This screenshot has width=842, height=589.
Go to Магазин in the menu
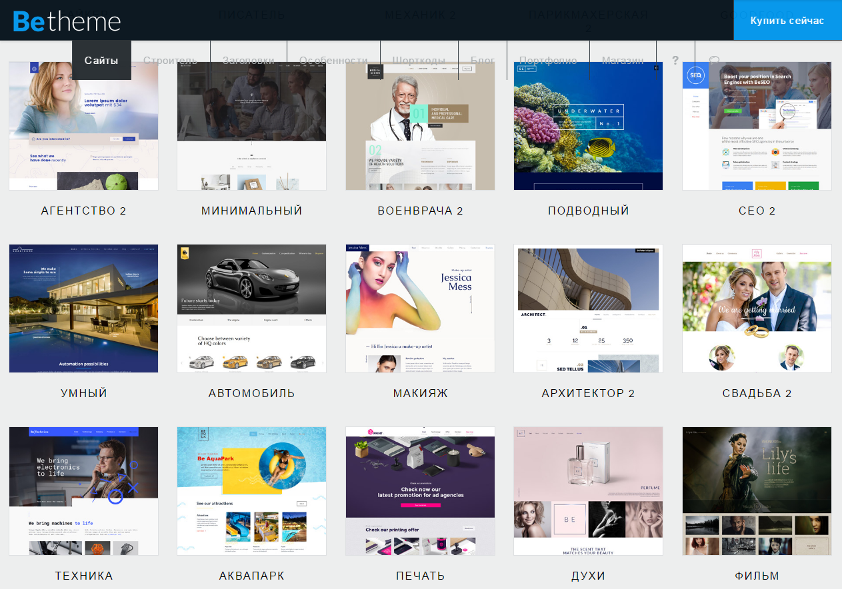pyautogui.click(x=623, y=61)
